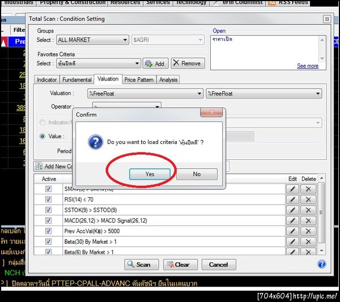Edit the SMA condition with its pencil icon
The height and width of the screenshot is (302, 340).
tap(292, 189)
